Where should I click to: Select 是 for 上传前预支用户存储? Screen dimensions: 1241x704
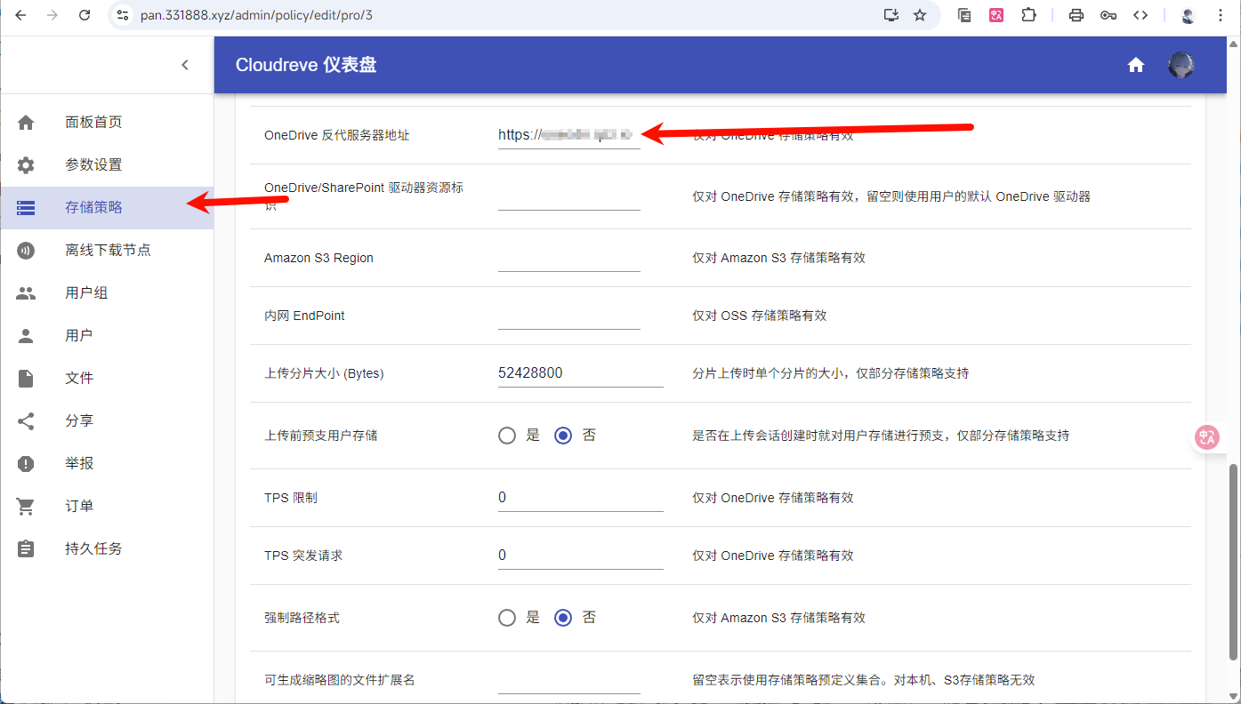point(507,436)
